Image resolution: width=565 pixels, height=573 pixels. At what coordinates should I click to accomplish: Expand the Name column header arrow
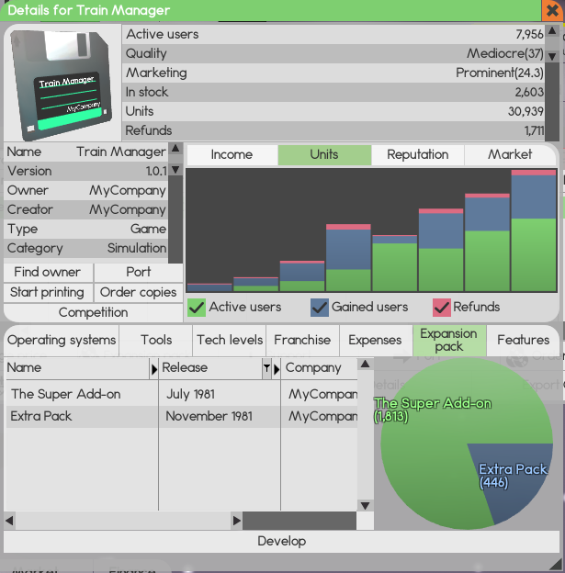[153, 368]
